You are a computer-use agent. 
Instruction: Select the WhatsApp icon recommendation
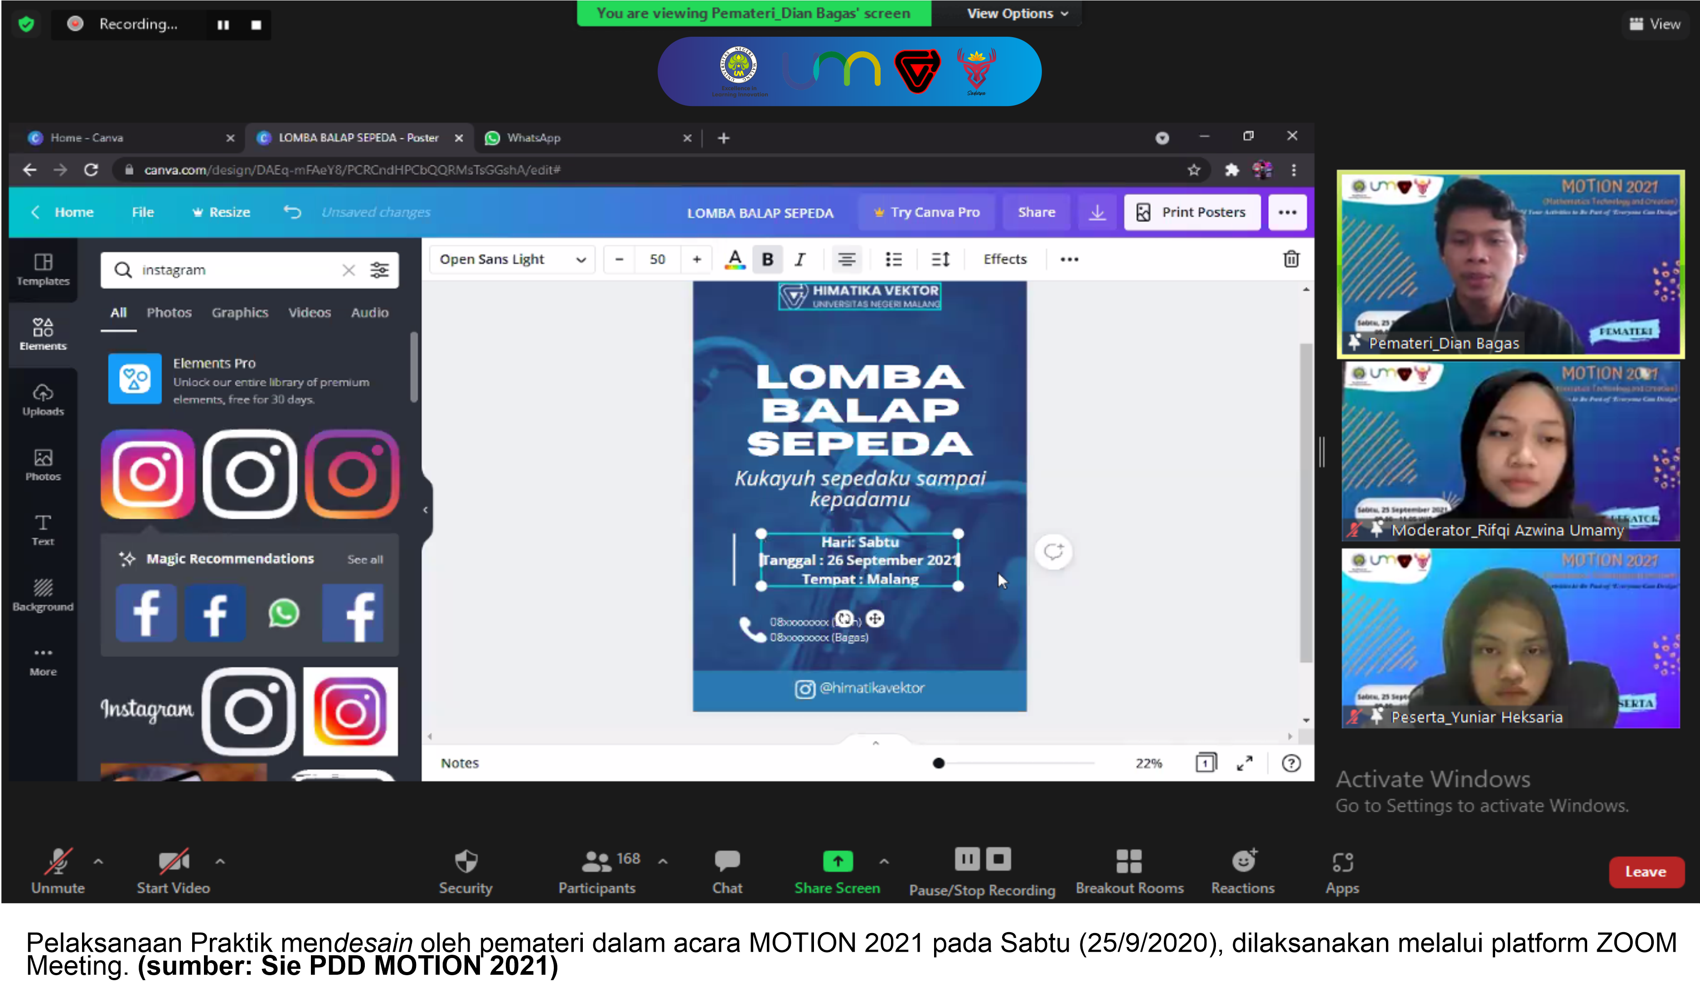[x=283, y=614]
